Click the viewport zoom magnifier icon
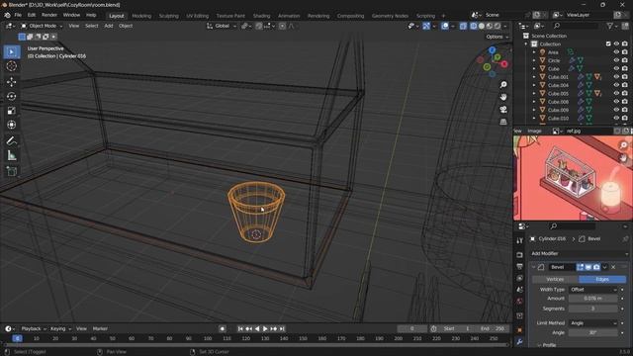 point(503,85)
